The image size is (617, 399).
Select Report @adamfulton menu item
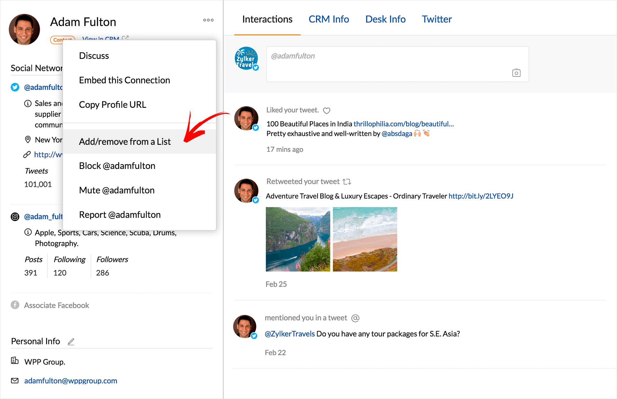pyautogui.click(x=120, y=215)
